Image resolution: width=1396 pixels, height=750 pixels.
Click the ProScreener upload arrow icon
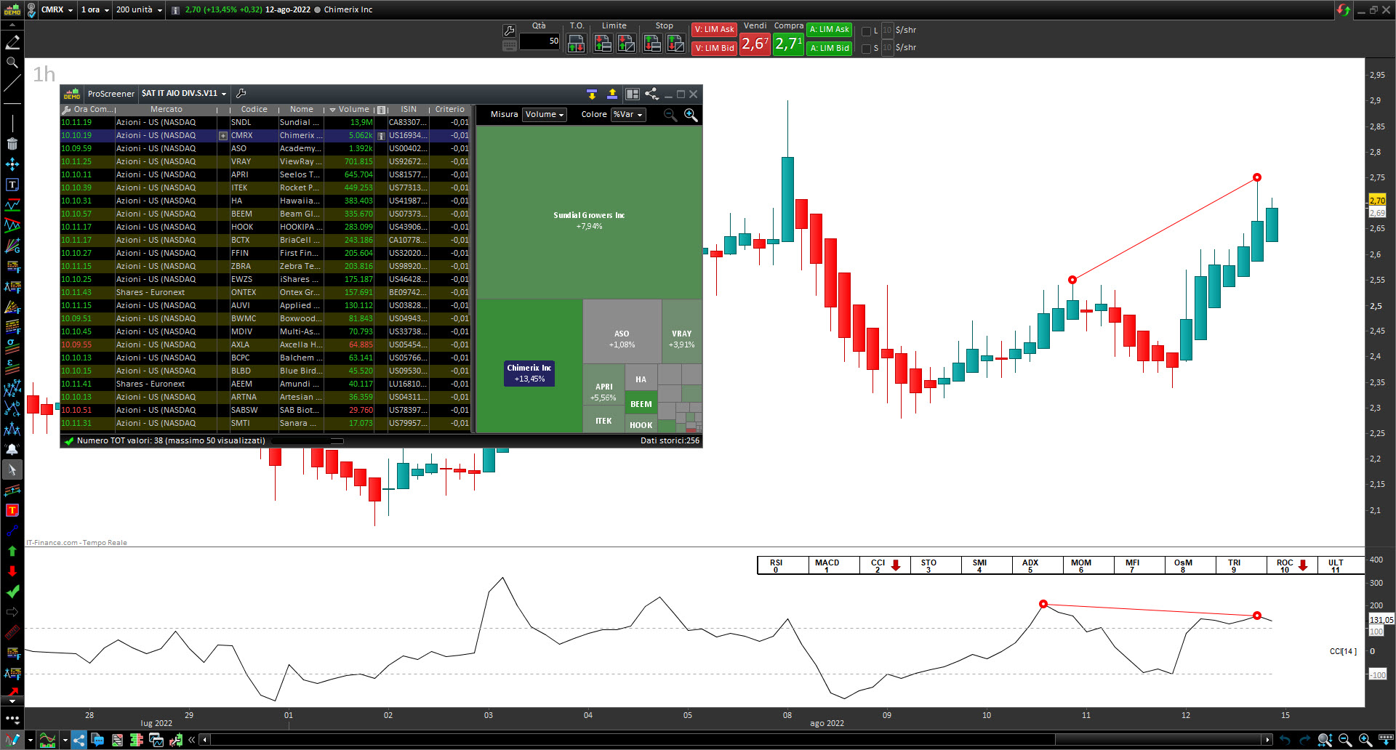(612, 94)
